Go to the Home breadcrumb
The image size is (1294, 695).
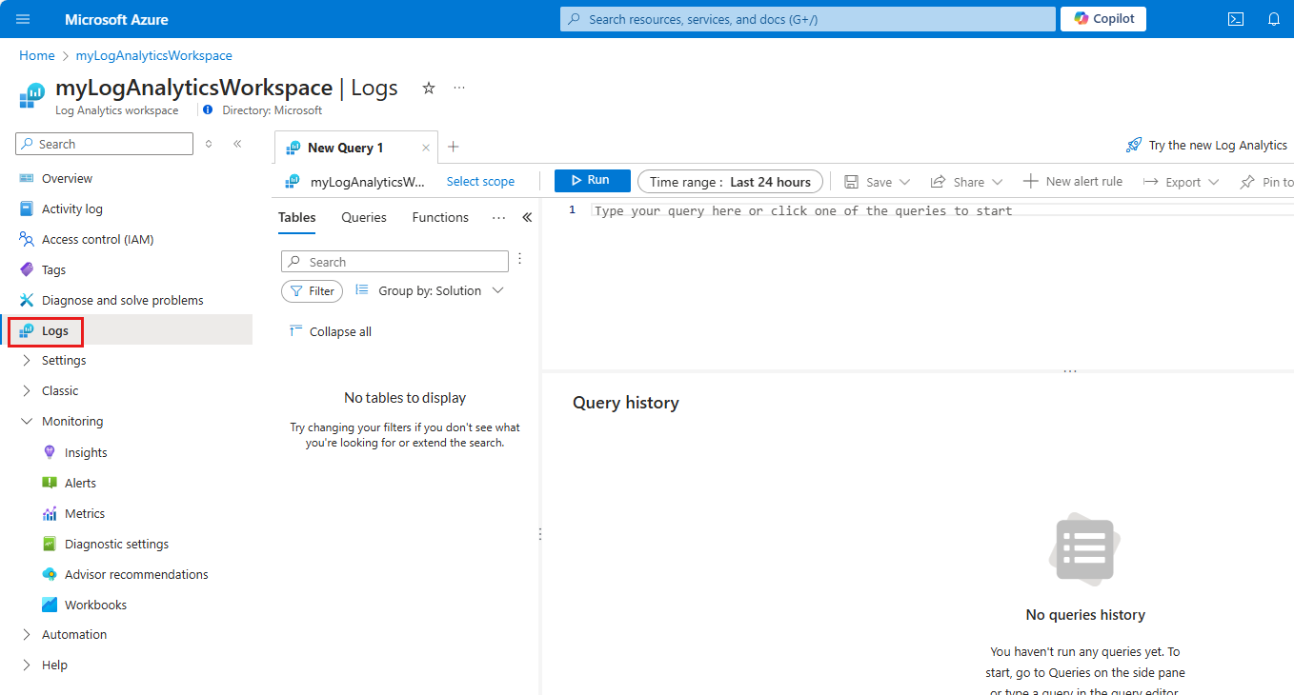[36, 56]
